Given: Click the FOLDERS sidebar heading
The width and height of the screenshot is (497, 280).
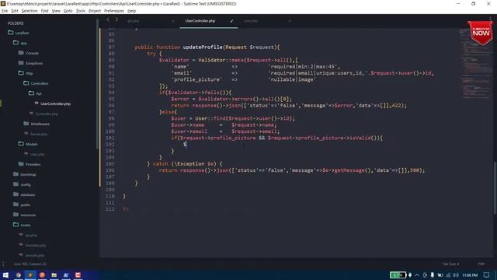Looking at the screenshot, I should click(x=16, y=23).
